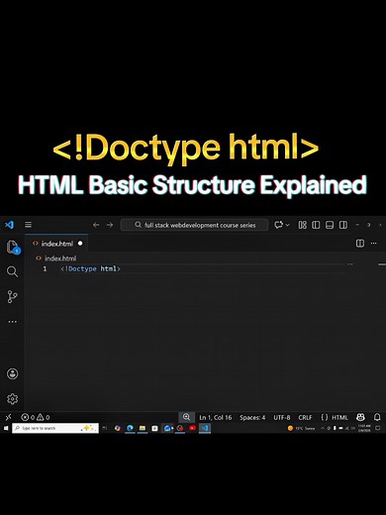
Task: Click the zoom magnifier status icon
Action: point(186,417)
